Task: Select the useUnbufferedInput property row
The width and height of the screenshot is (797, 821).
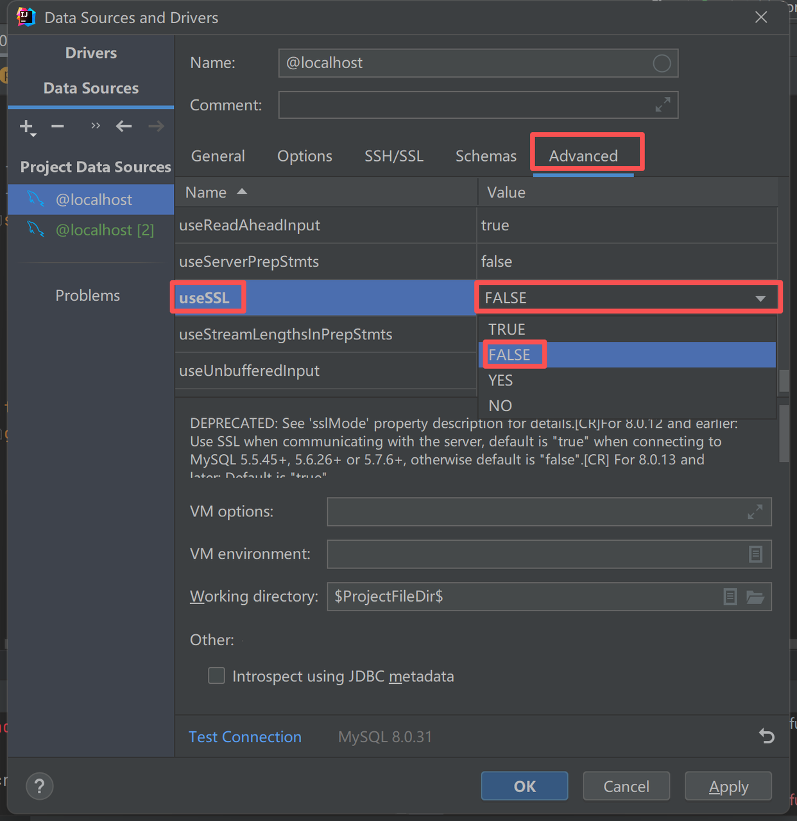Action: (326, 371)
